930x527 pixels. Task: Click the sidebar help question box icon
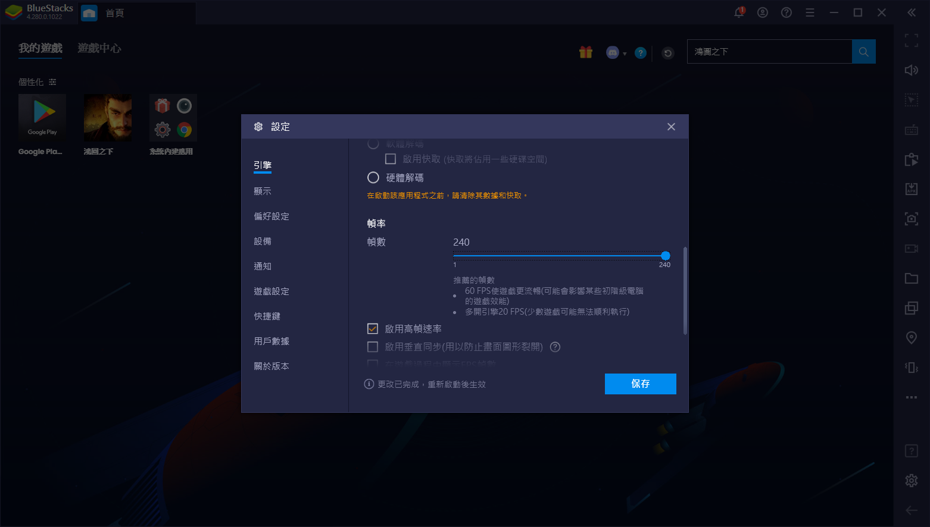[x=912, y=451]
